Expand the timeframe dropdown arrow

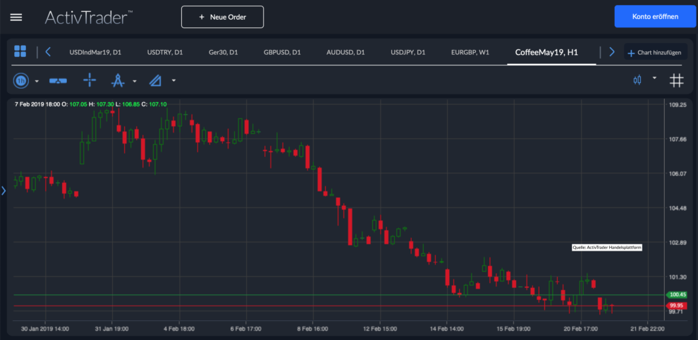37,81
